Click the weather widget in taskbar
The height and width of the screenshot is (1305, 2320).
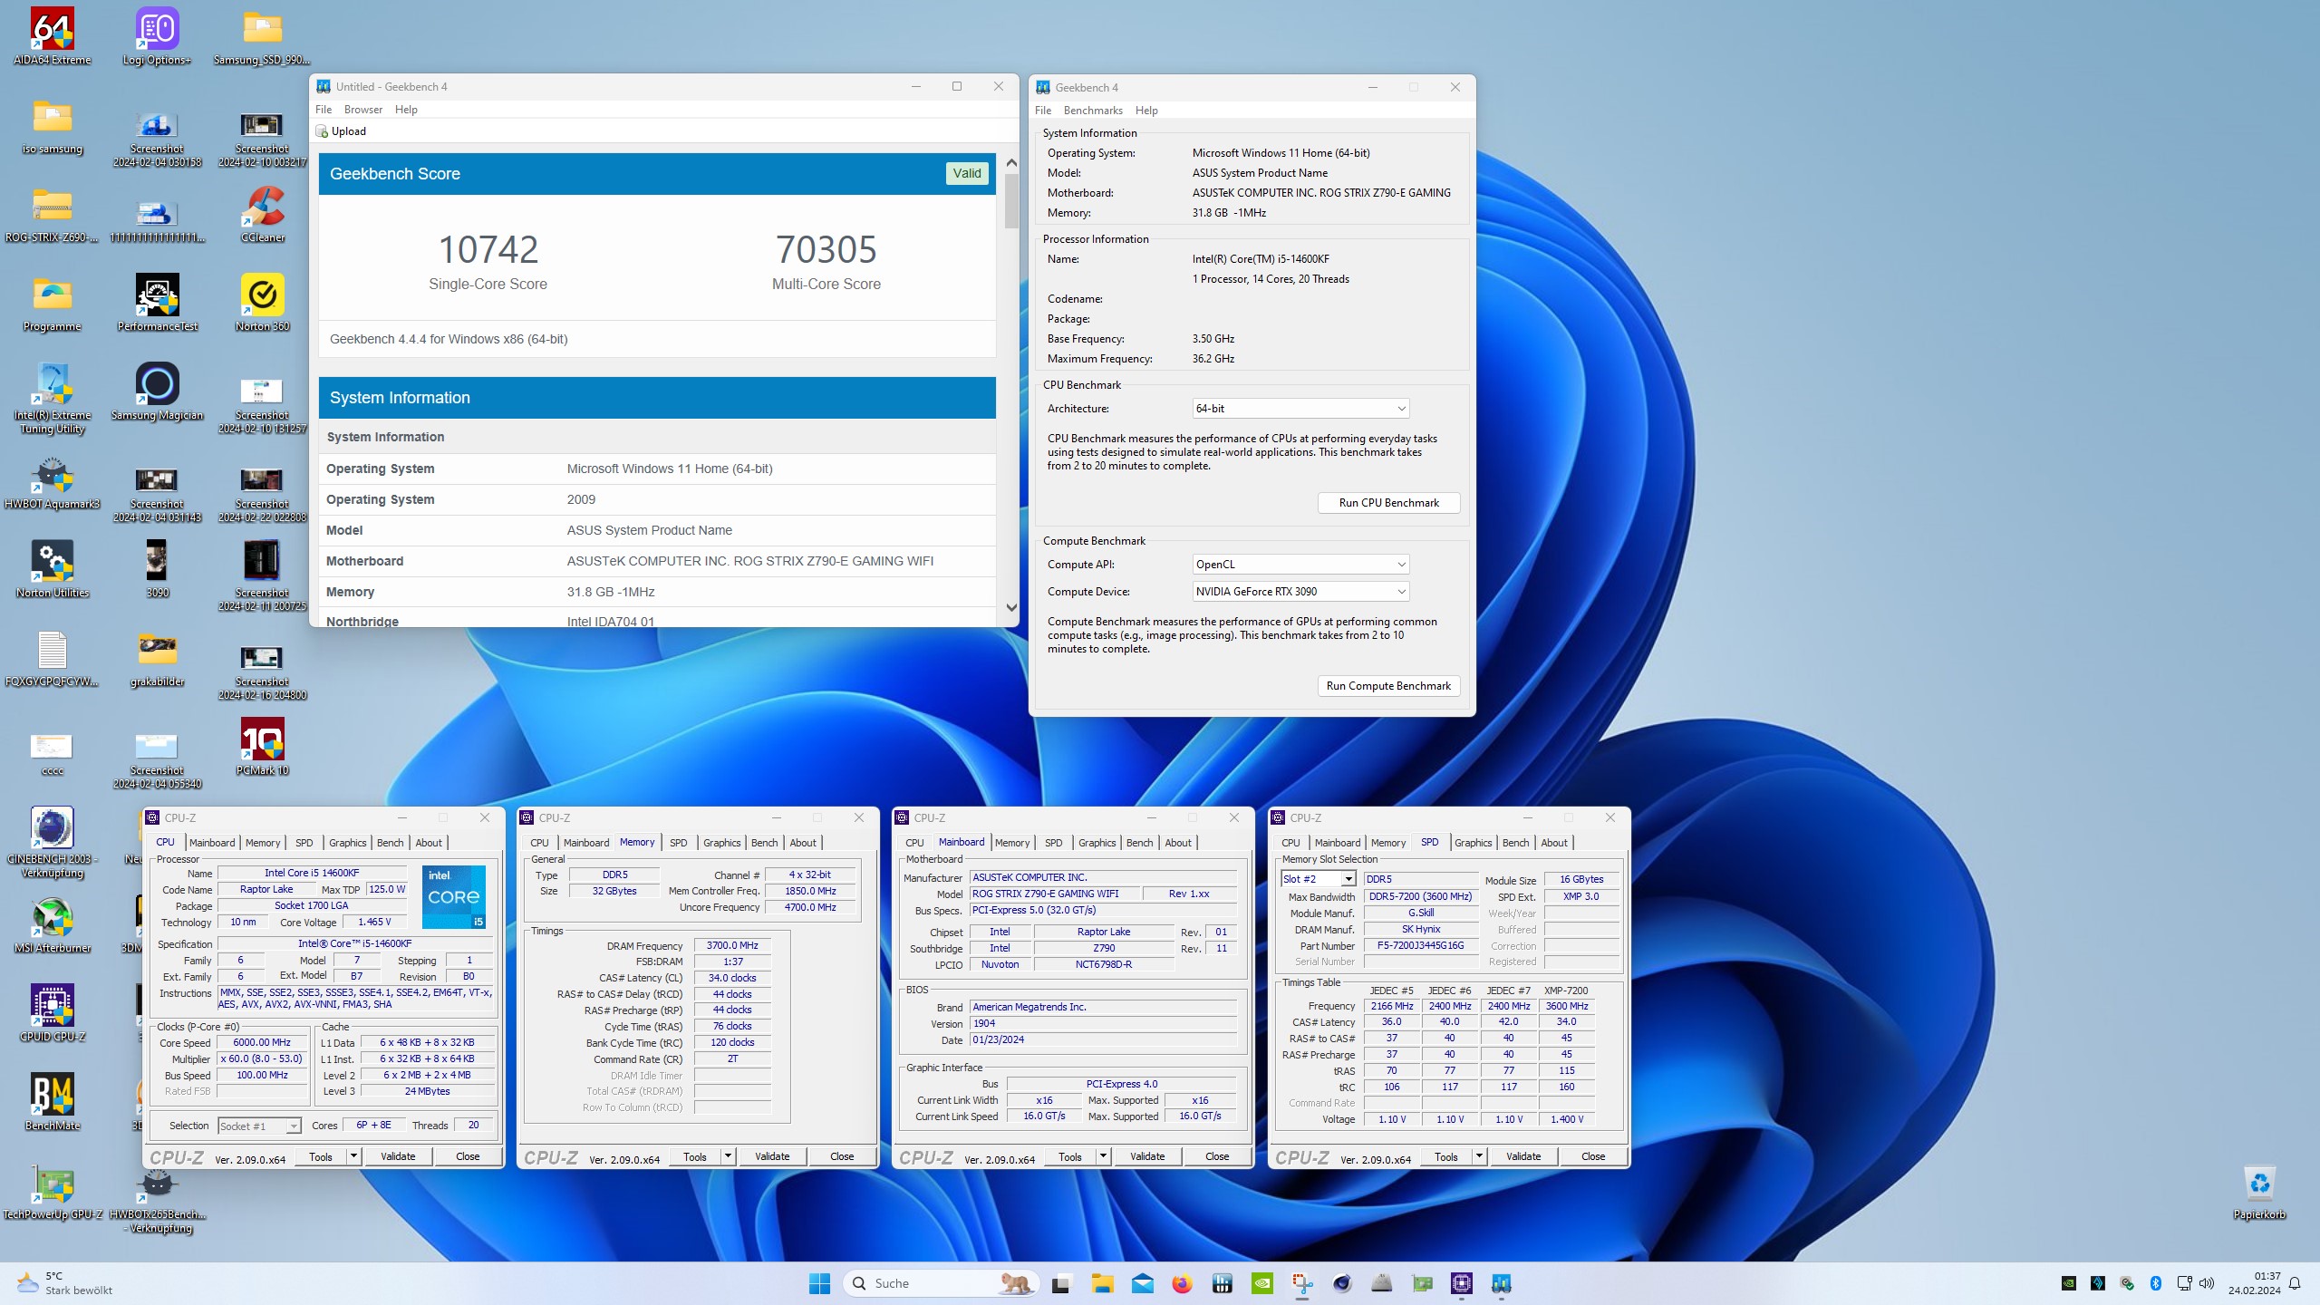(x=63, y=1283)
